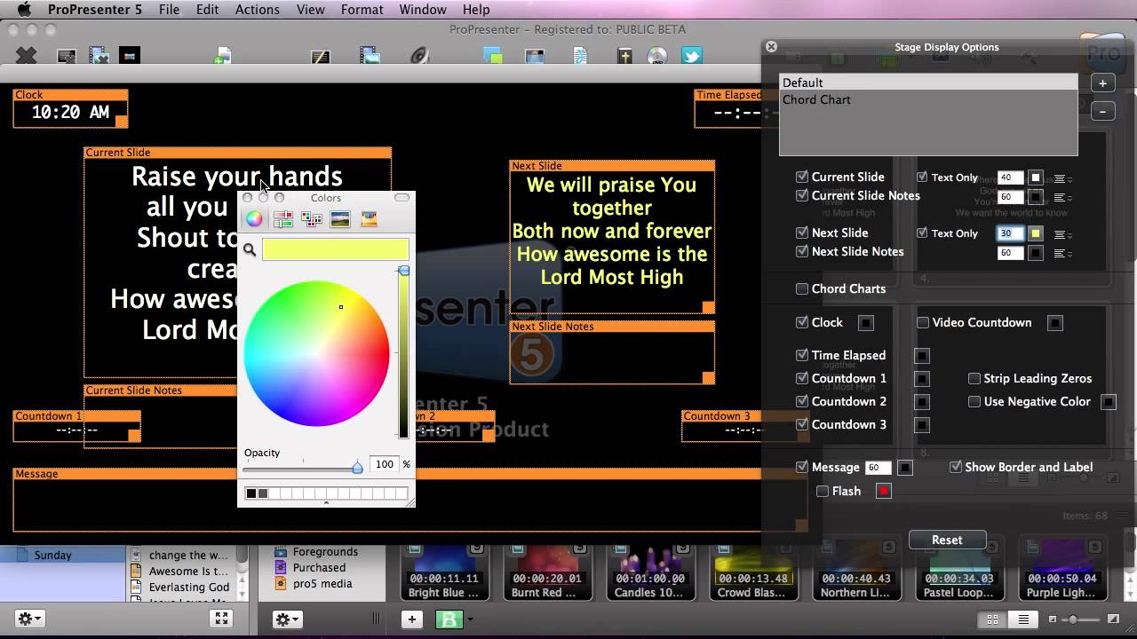Screen dimensions: 1137x639
Task: Open the Video/Image bin filmstrip icon
Action: 370,56
